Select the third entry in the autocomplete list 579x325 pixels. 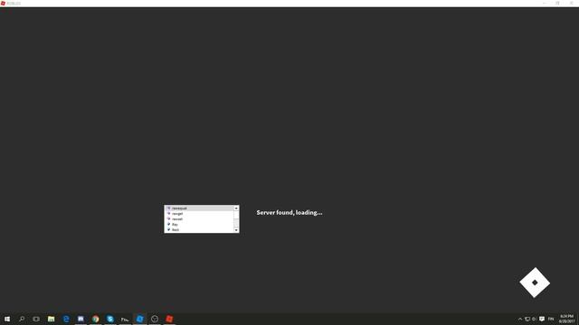(199, 218)
